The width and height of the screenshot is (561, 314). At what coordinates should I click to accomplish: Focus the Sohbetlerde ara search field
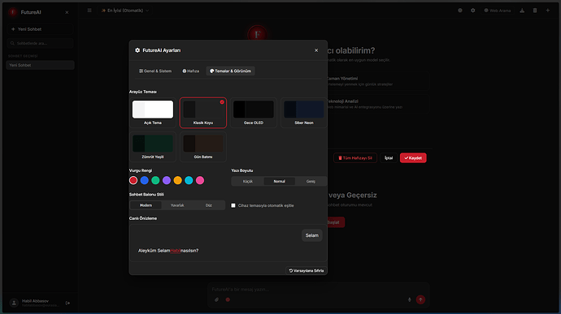(40, 43)
